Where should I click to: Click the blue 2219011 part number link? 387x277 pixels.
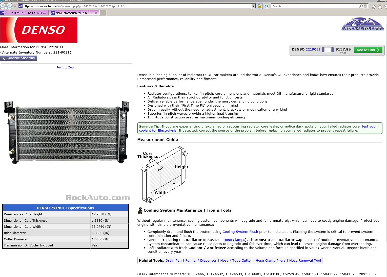pos(313,49)
